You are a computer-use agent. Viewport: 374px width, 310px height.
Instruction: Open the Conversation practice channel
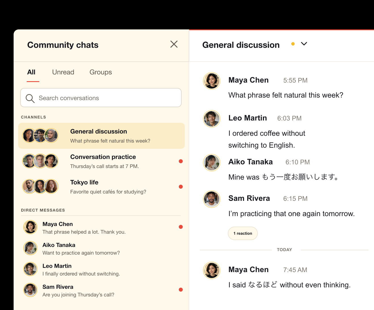pyautogui.click(x=101, y=161)
